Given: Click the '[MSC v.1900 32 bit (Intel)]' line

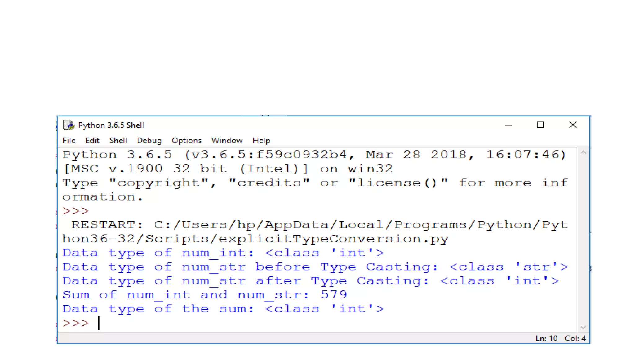Looking at the screenshot, I should point(228,169).
